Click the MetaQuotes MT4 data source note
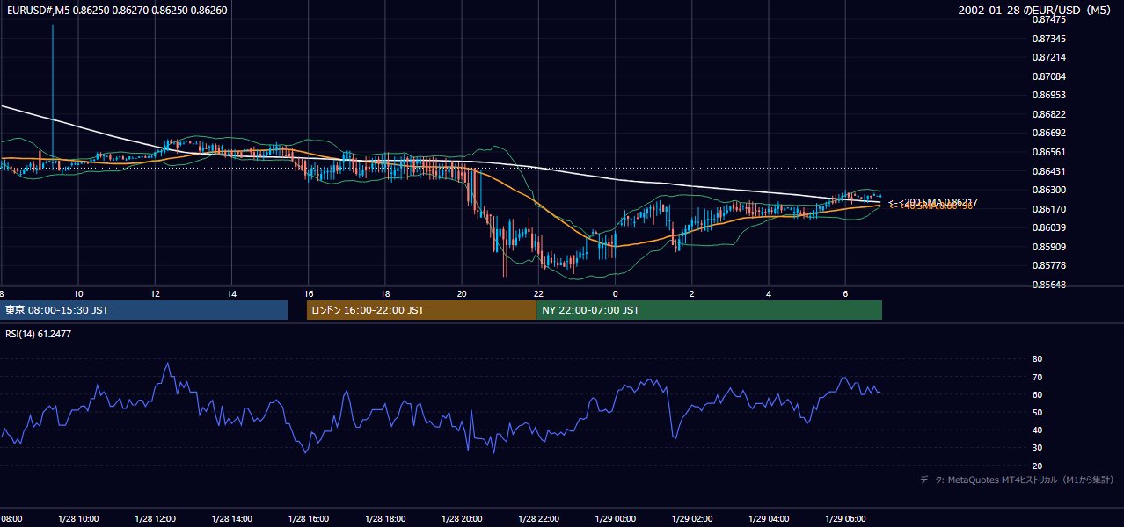Screen dimensions: 1124x527 pyautogui.click(x=1017, y=480)
